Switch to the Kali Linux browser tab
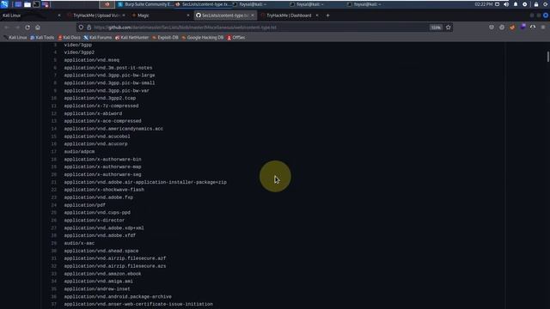Image resolution: width=550 pixels, height=309 pixels. point(31,15)
